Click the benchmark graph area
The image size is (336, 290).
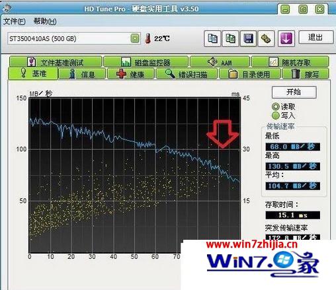pyautogui.click(x=135, y=175)
